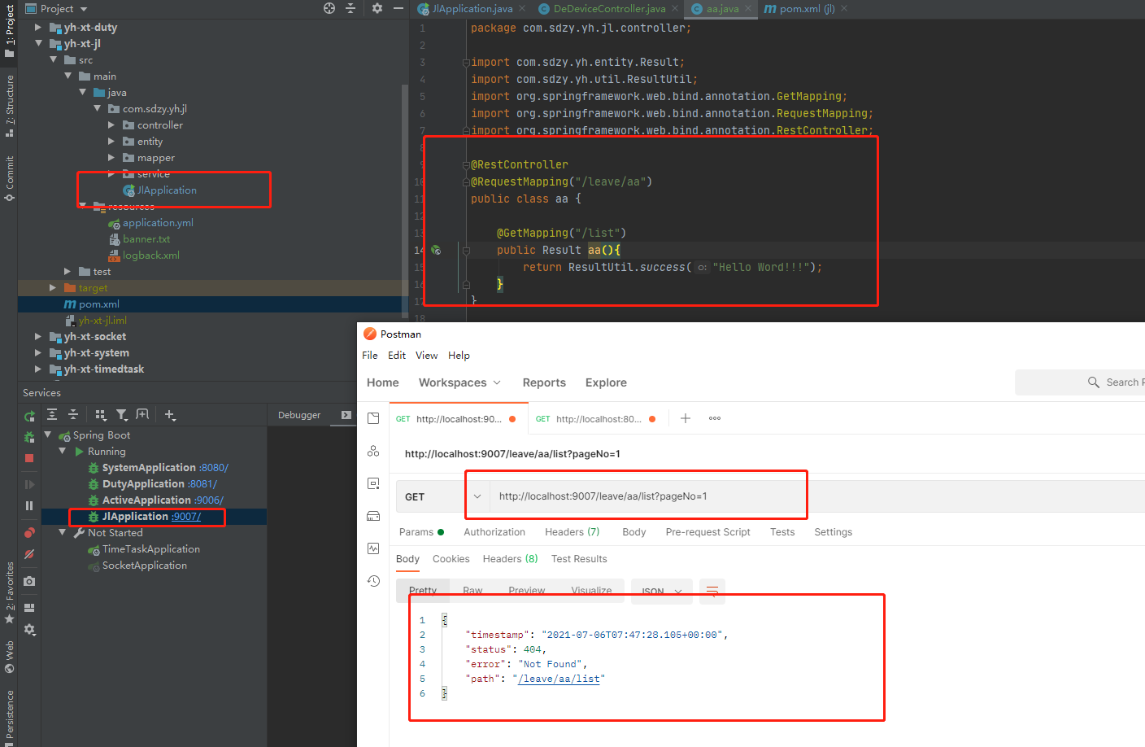This screenshot has width=1145, height=747.
Task: Open Postman View menu
Action: [427, 356]
